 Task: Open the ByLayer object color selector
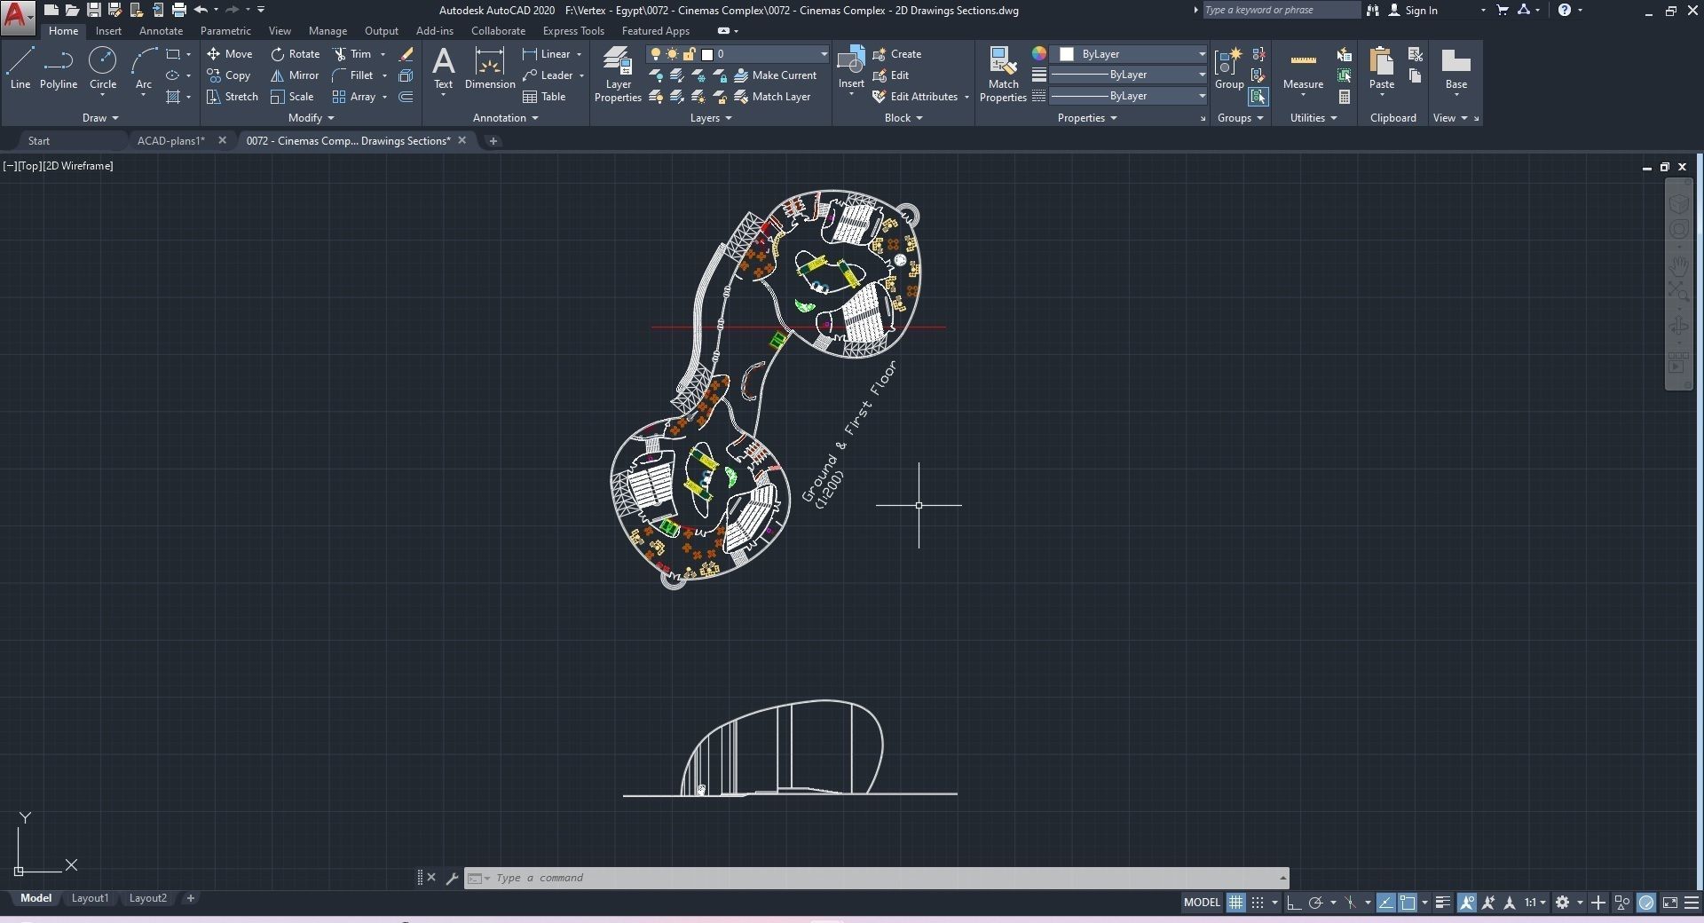click(1132, 54)
